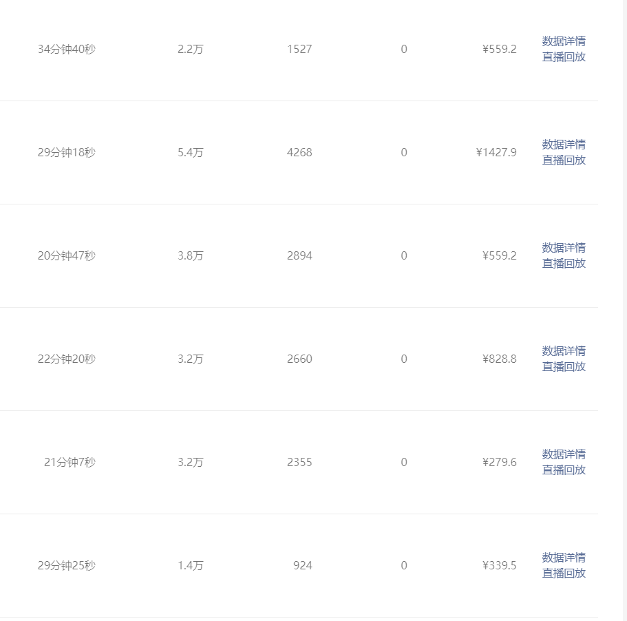Click the vertical scrollbar on the right edge
The height and width of the screenshot is (621, 627).
point(625,310)
